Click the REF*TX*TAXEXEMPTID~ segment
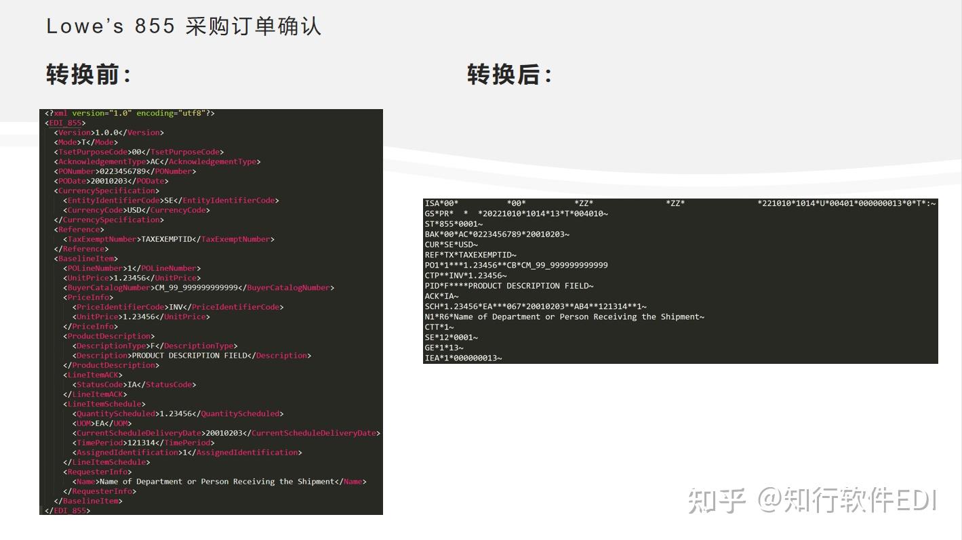The image size is (962, 540). (470, 255)
